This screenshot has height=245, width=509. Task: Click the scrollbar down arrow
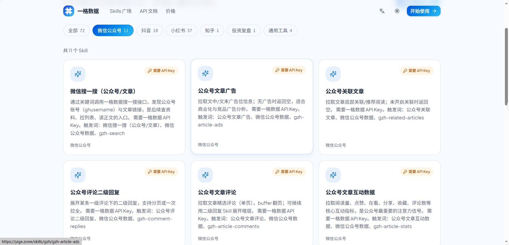506,242
